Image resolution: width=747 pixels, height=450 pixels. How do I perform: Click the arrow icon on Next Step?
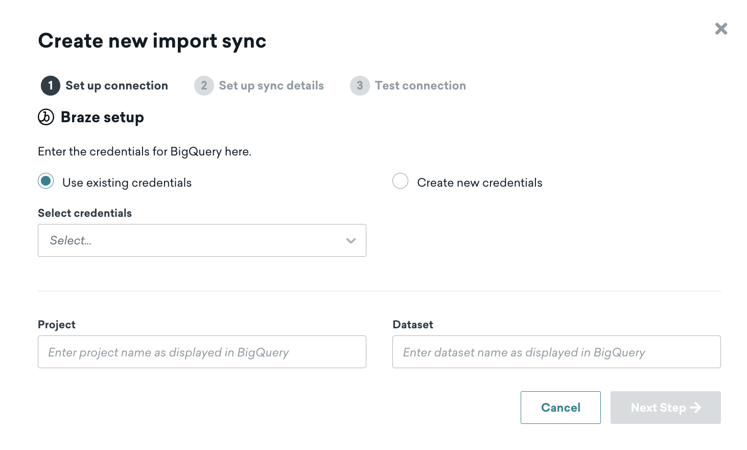pyautogui.click(x=695, y=408)
